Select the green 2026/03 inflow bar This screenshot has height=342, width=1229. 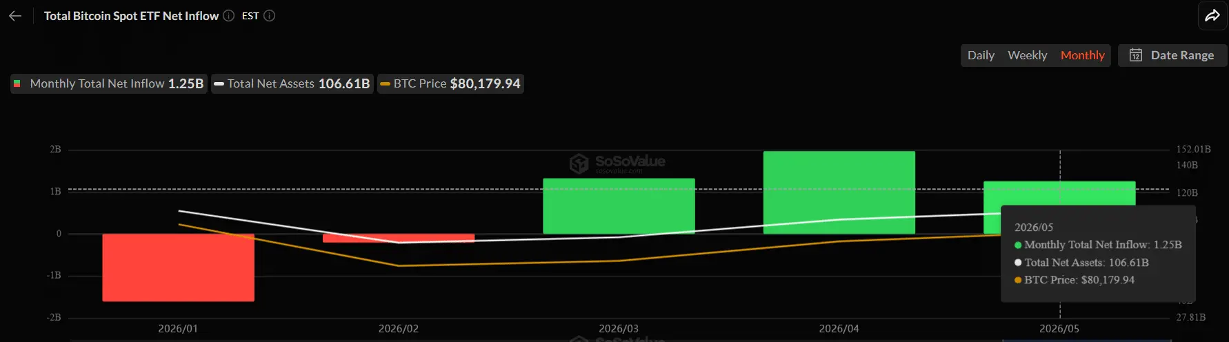(x=619, y=206)
